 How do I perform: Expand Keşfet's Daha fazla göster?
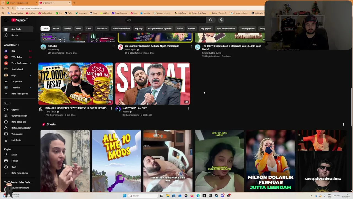18,173
